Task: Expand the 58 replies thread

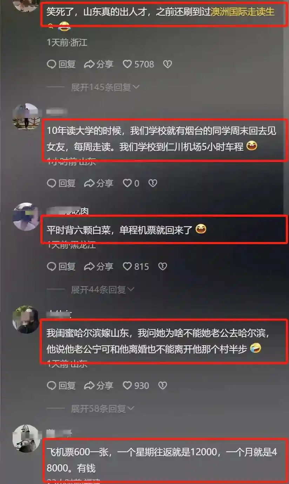Action: [x=103, y=408]
